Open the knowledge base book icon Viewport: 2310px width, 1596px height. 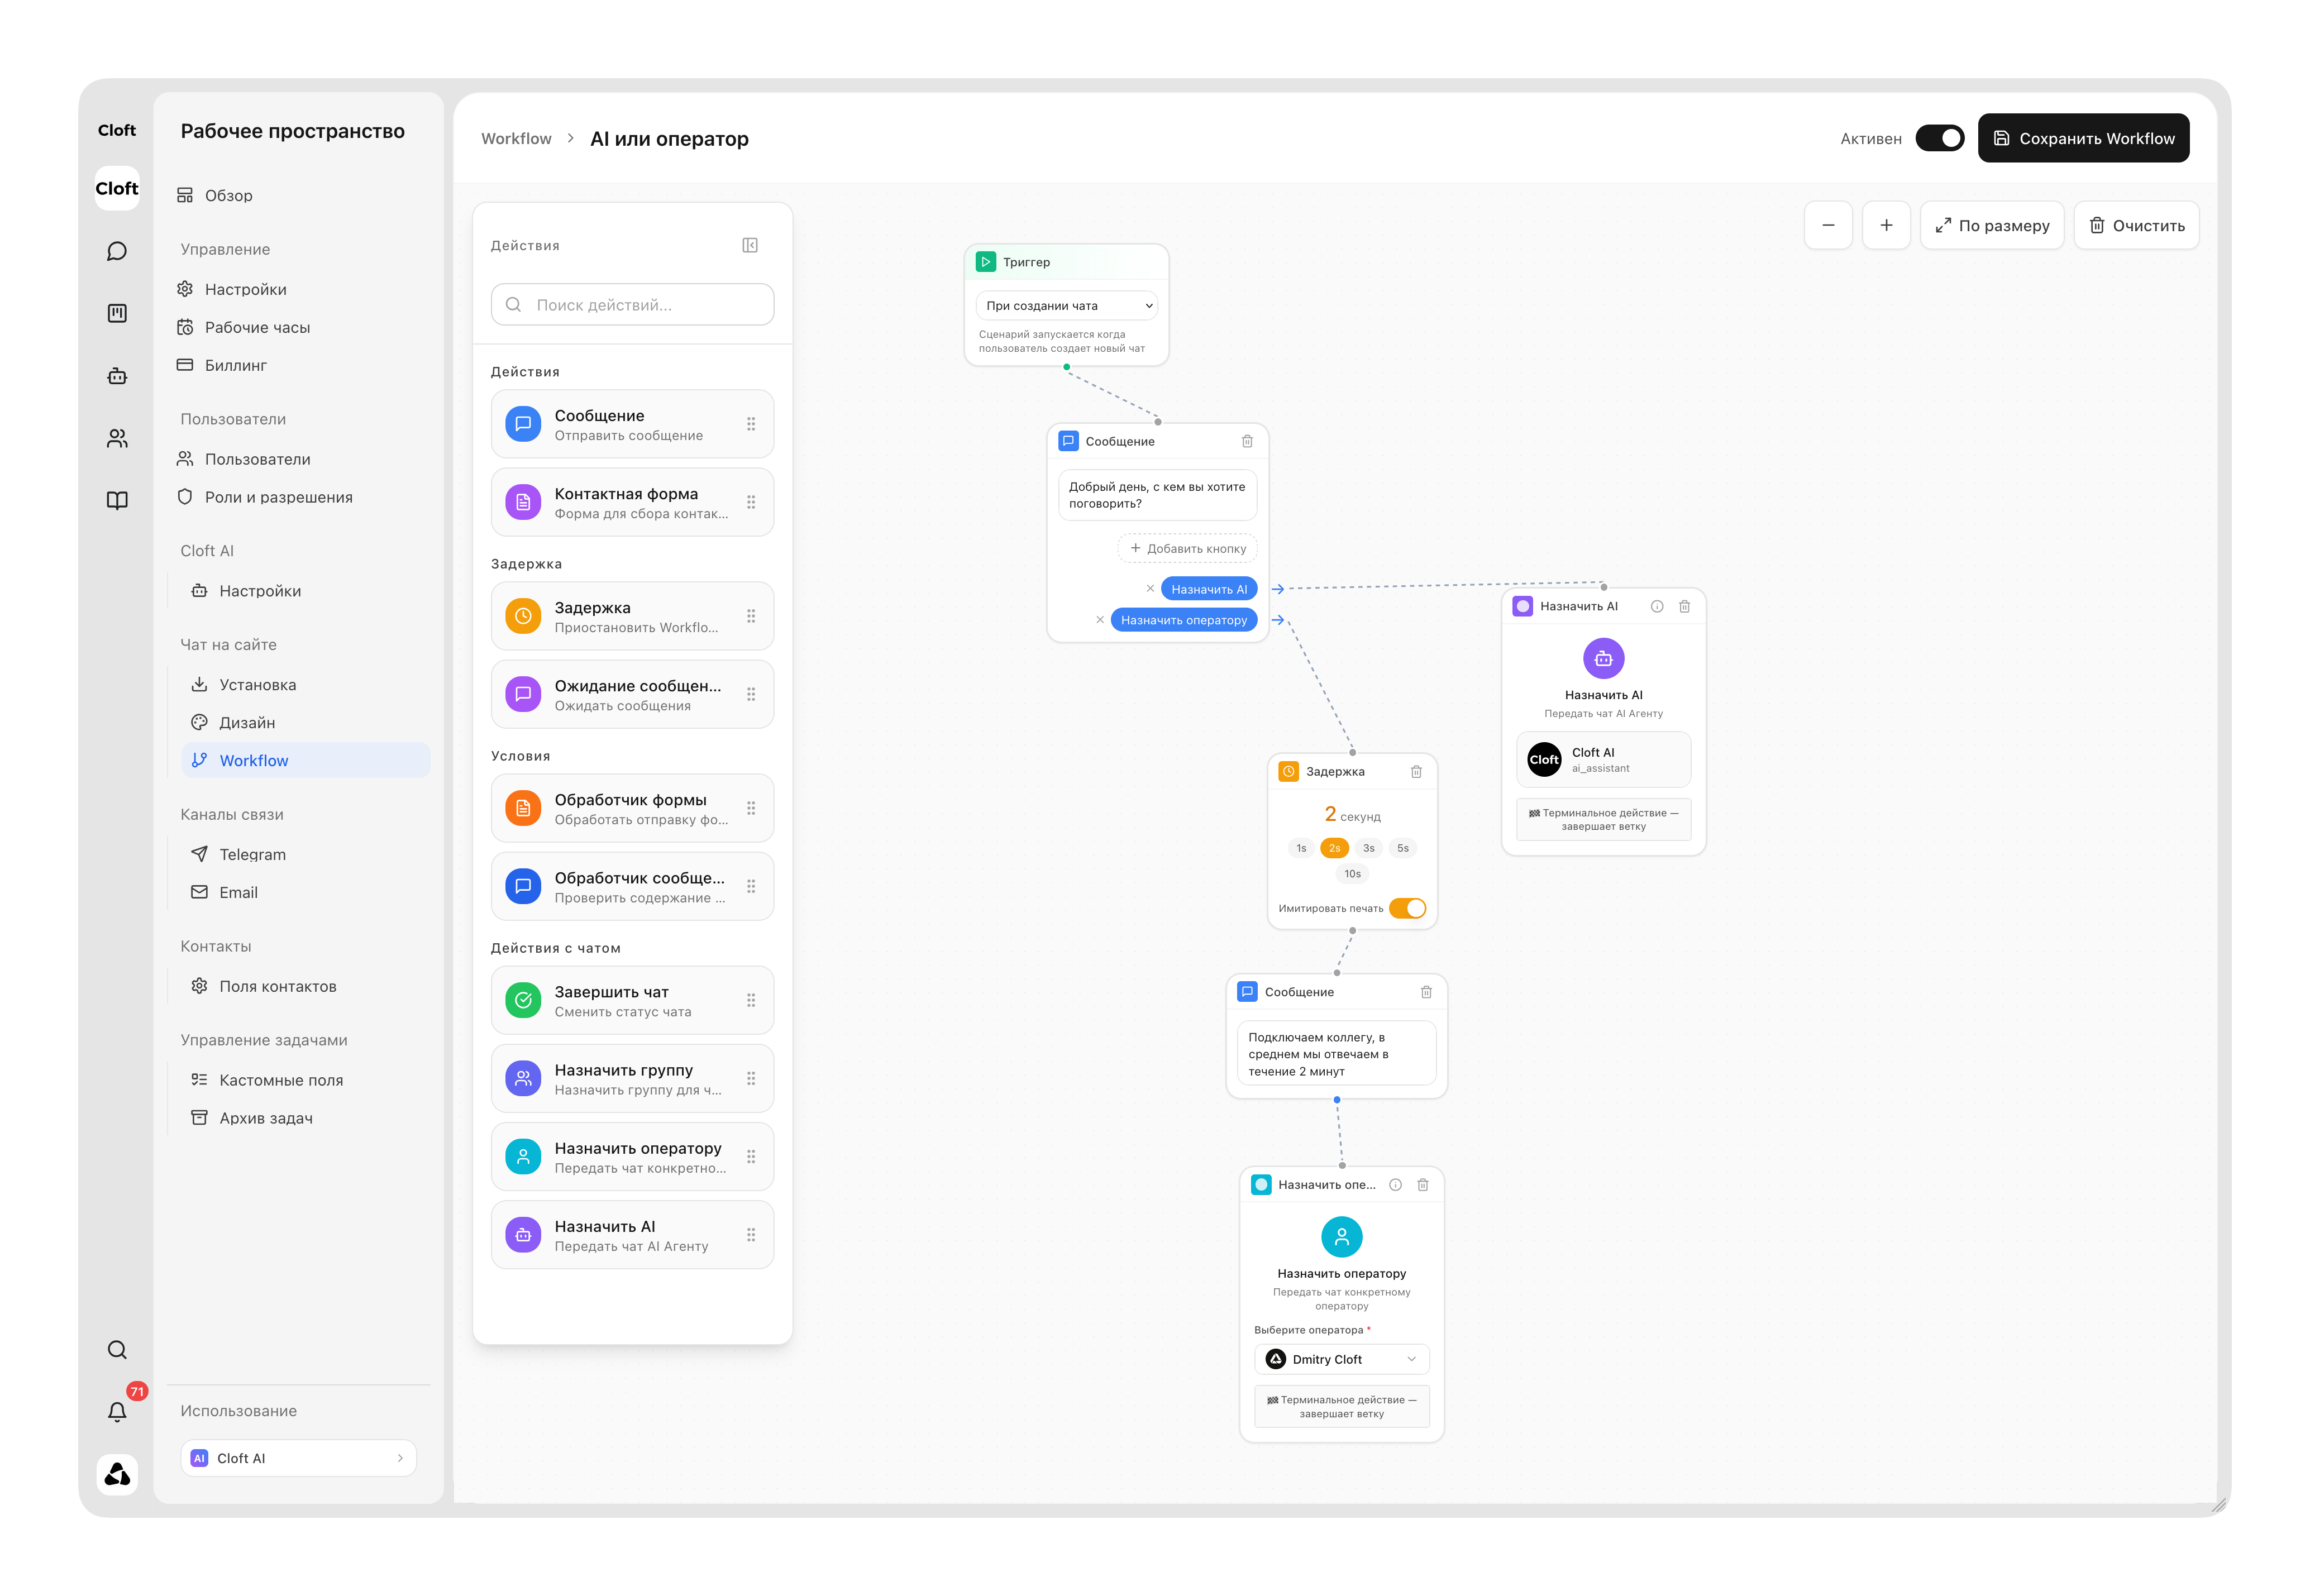[x=117, y=500]
